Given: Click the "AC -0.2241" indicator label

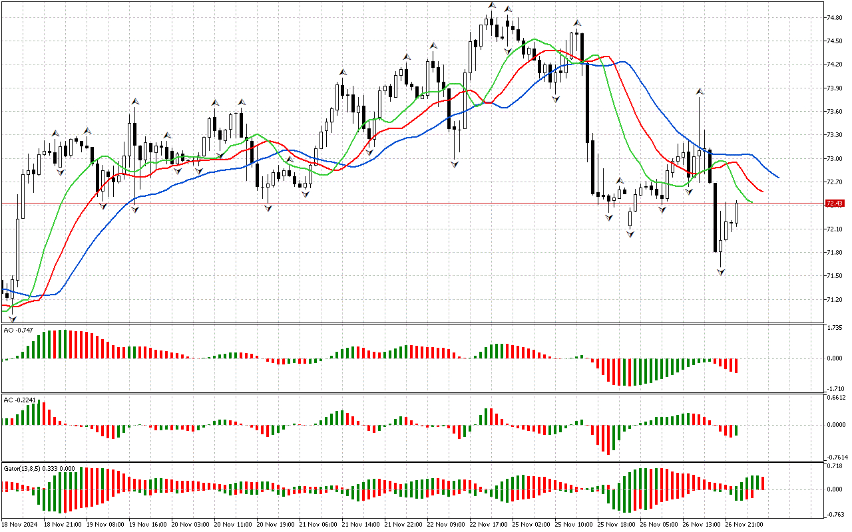Looking at the screenshot, I should (x=19, y=400).
